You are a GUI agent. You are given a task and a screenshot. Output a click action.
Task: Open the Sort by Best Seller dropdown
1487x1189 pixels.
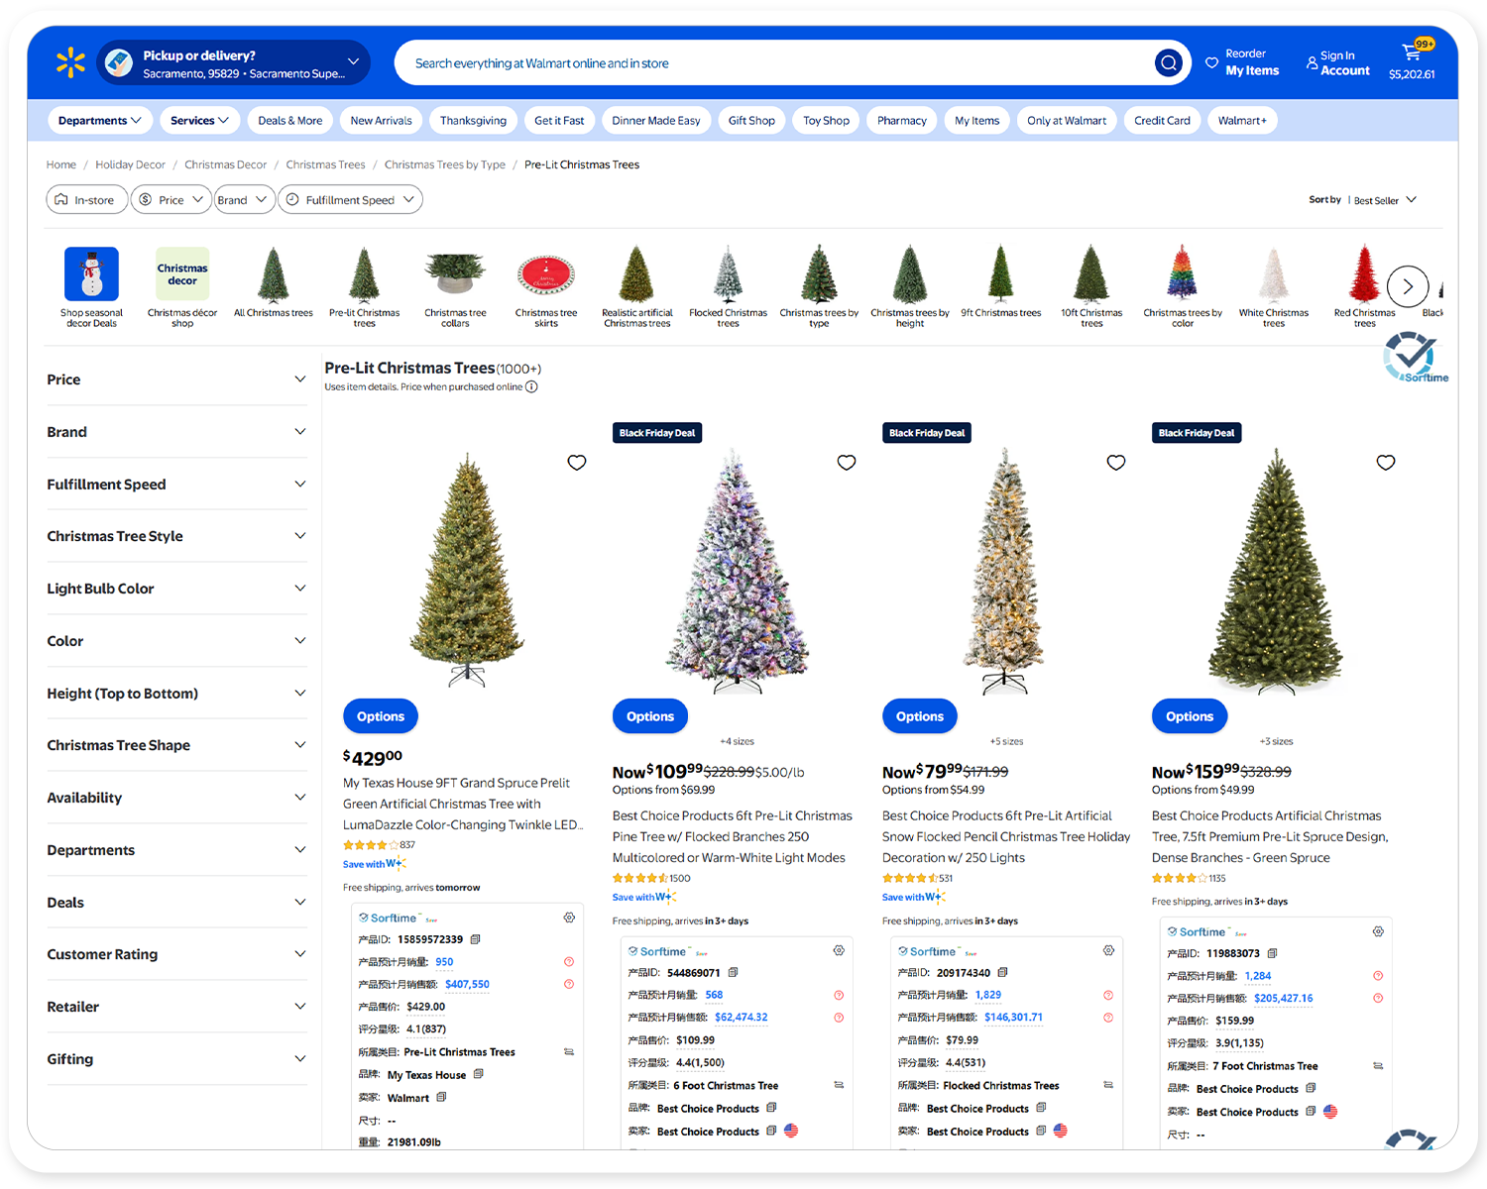(1364, 200)
